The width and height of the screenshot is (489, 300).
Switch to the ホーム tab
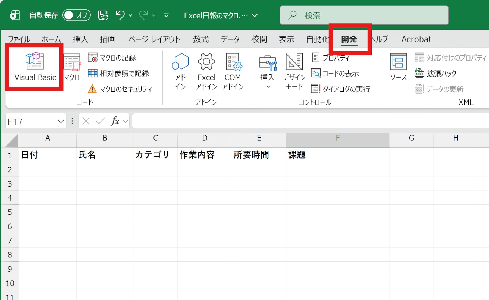click(51, 39)
